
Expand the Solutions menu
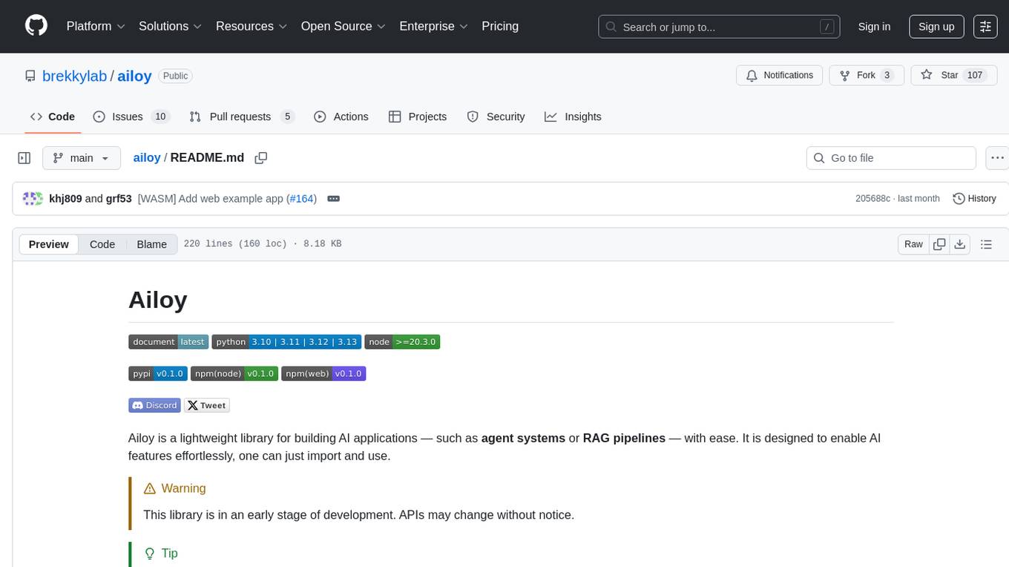(x=171, y=26)
